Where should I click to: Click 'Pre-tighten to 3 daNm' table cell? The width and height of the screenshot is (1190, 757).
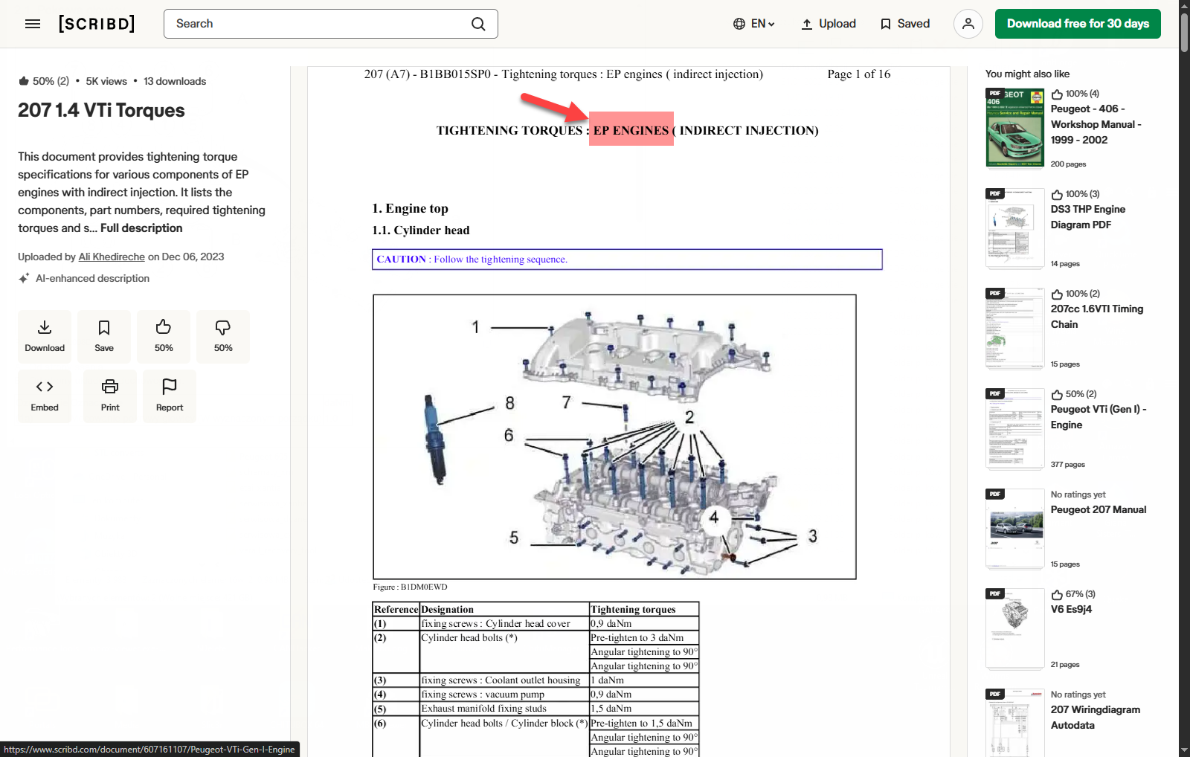coord(644,638)
